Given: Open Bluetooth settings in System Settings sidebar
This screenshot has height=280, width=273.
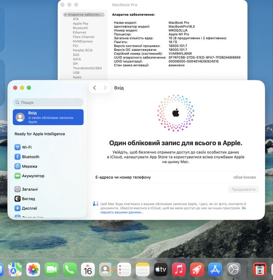Looking at the screenshot, I should pyautogui.click(x=27, y=157).
